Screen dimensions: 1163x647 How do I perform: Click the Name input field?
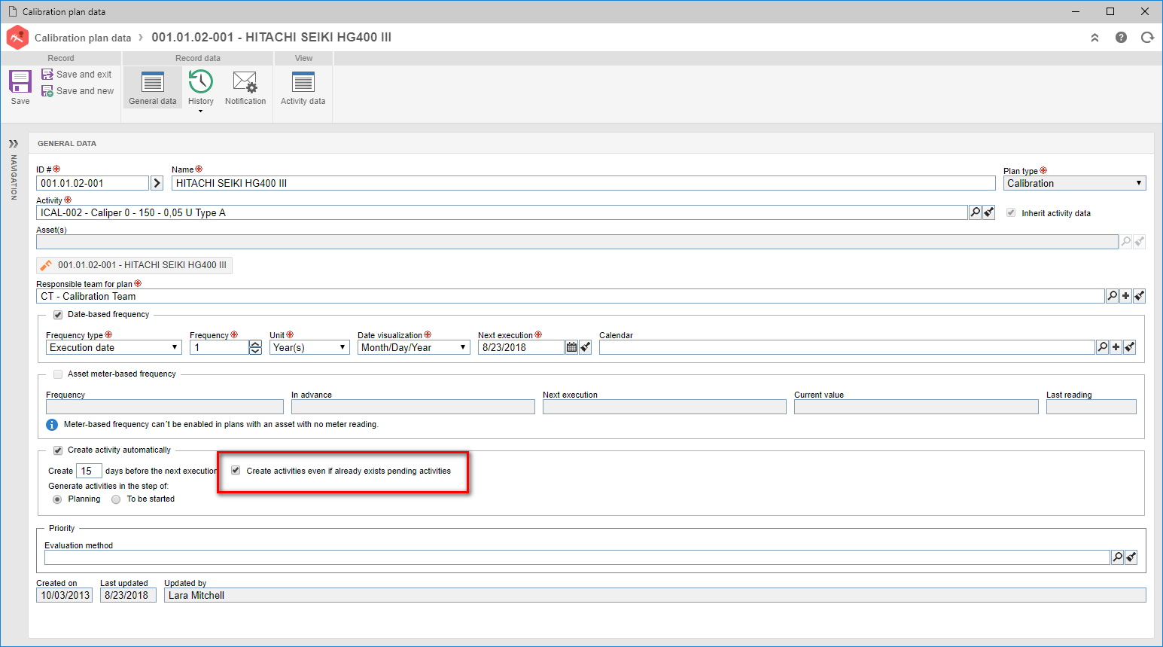point(583,183)
